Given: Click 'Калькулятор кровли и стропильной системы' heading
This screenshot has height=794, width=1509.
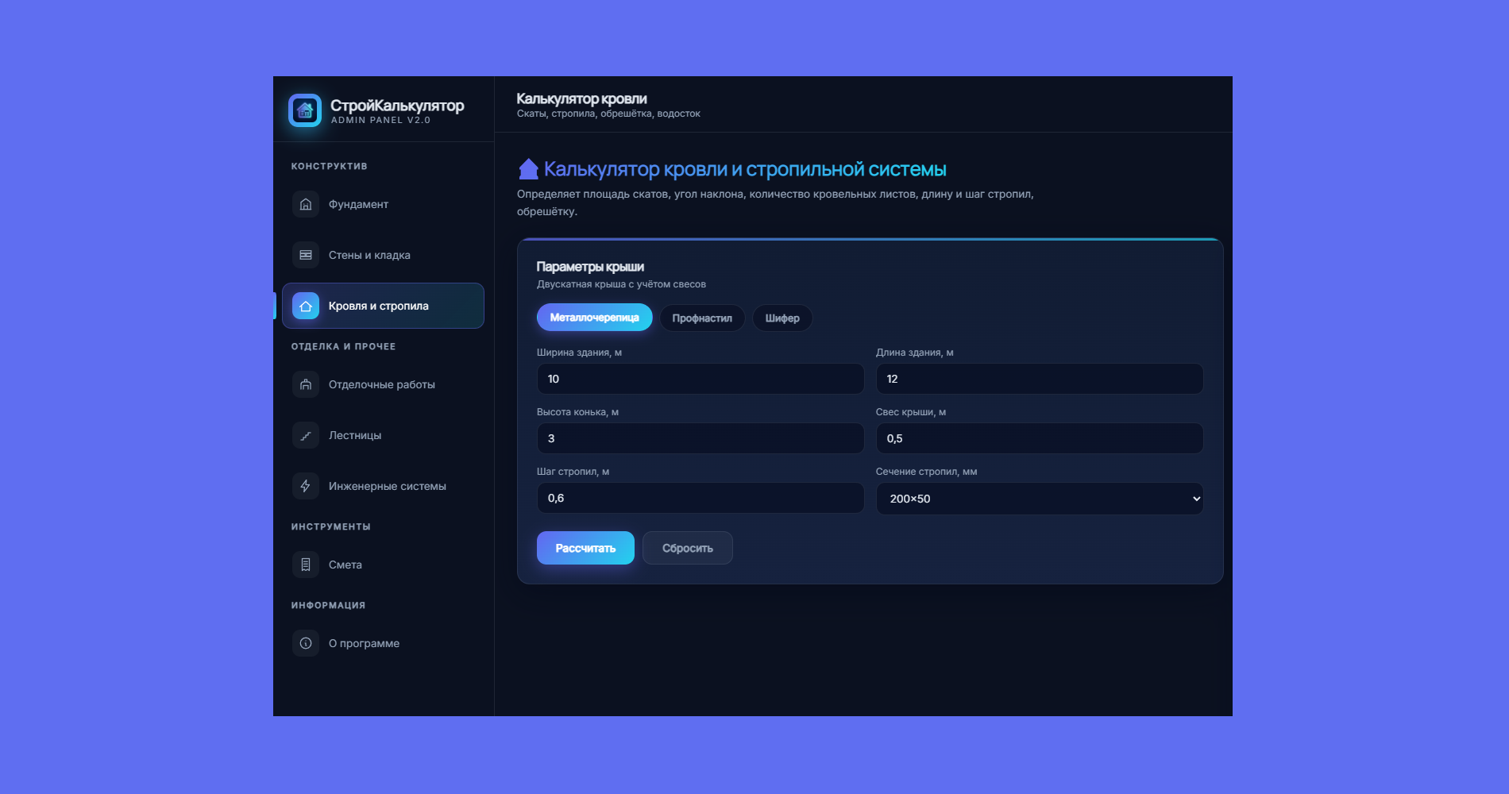Looking at the screenshot, I should (745, 169).
